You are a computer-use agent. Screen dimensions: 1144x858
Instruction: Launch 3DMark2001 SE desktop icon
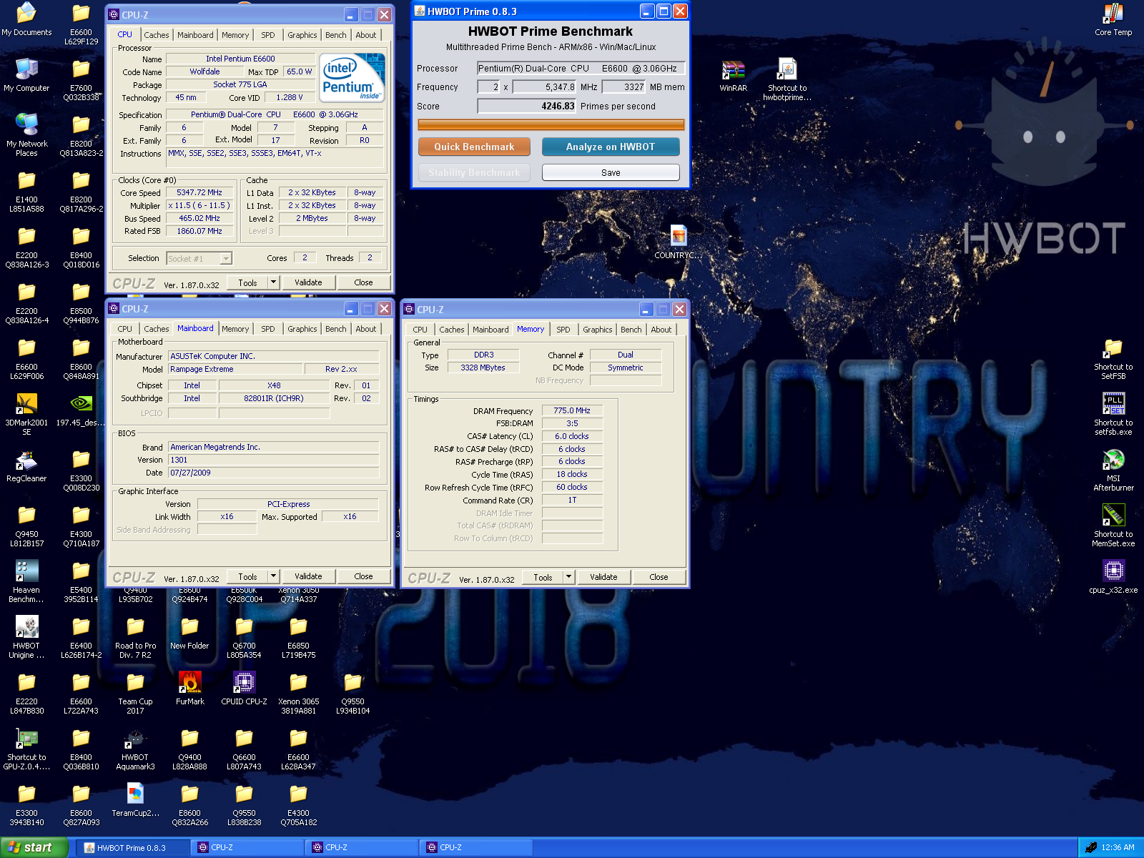[x=26, y=404]
